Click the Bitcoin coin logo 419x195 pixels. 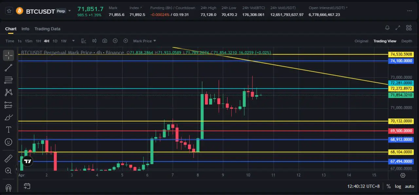pos(20,11)
